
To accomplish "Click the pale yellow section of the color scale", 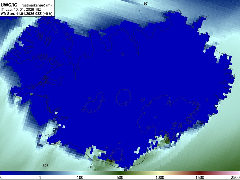I will click(160, 173).
